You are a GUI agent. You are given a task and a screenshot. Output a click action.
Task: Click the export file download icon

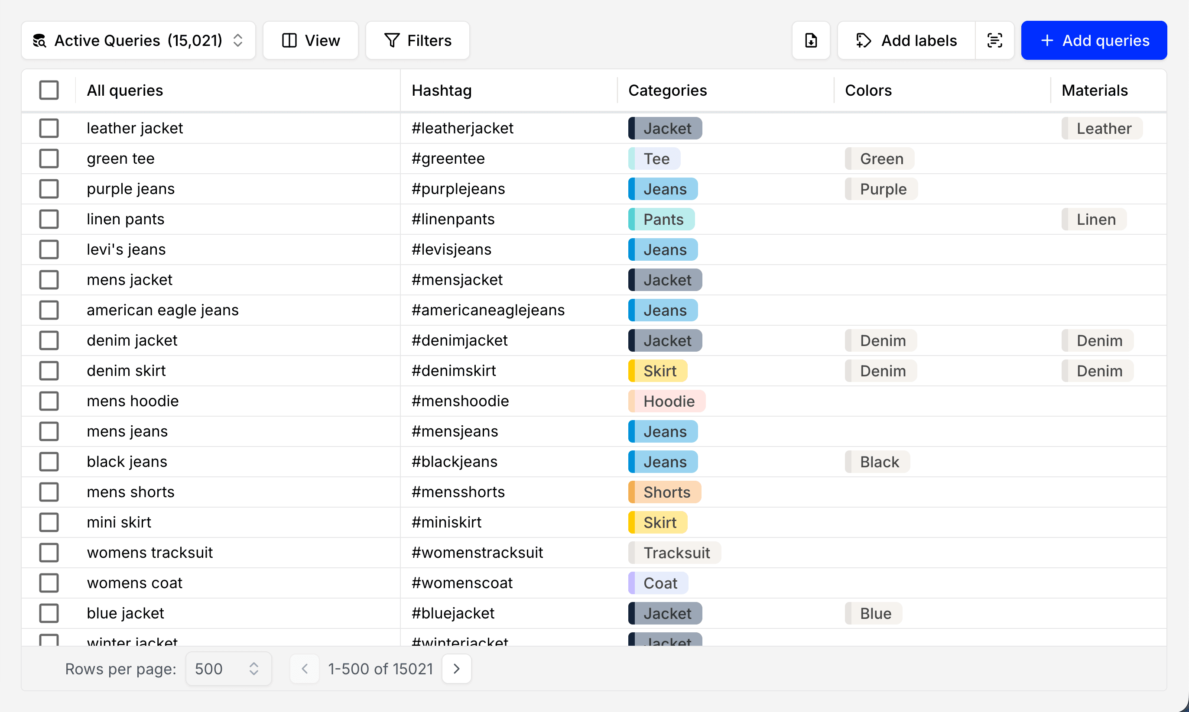tap(811, 40)
